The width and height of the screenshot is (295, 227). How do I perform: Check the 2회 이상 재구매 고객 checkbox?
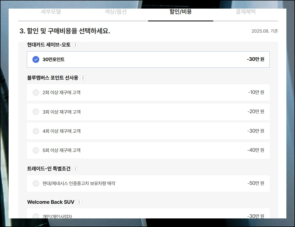coord(36,93)
